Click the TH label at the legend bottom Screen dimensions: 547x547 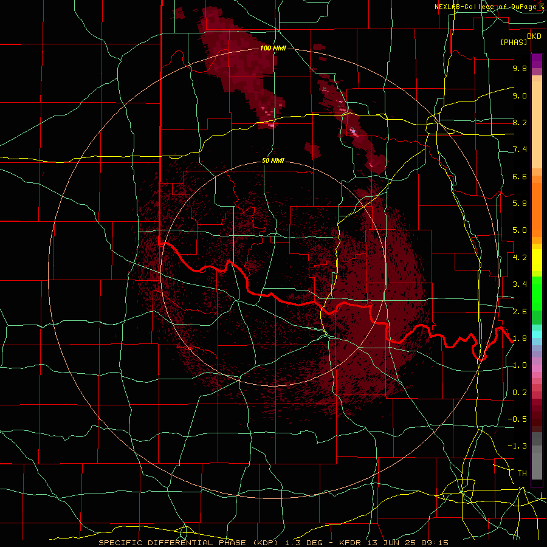(522, 473)
